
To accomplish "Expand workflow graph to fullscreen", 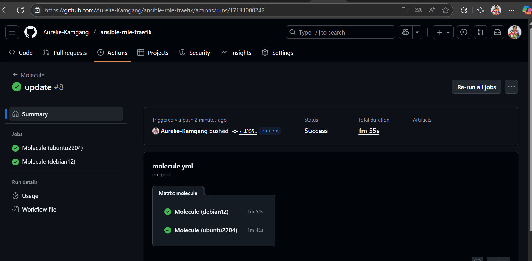I will coord(477,259).
